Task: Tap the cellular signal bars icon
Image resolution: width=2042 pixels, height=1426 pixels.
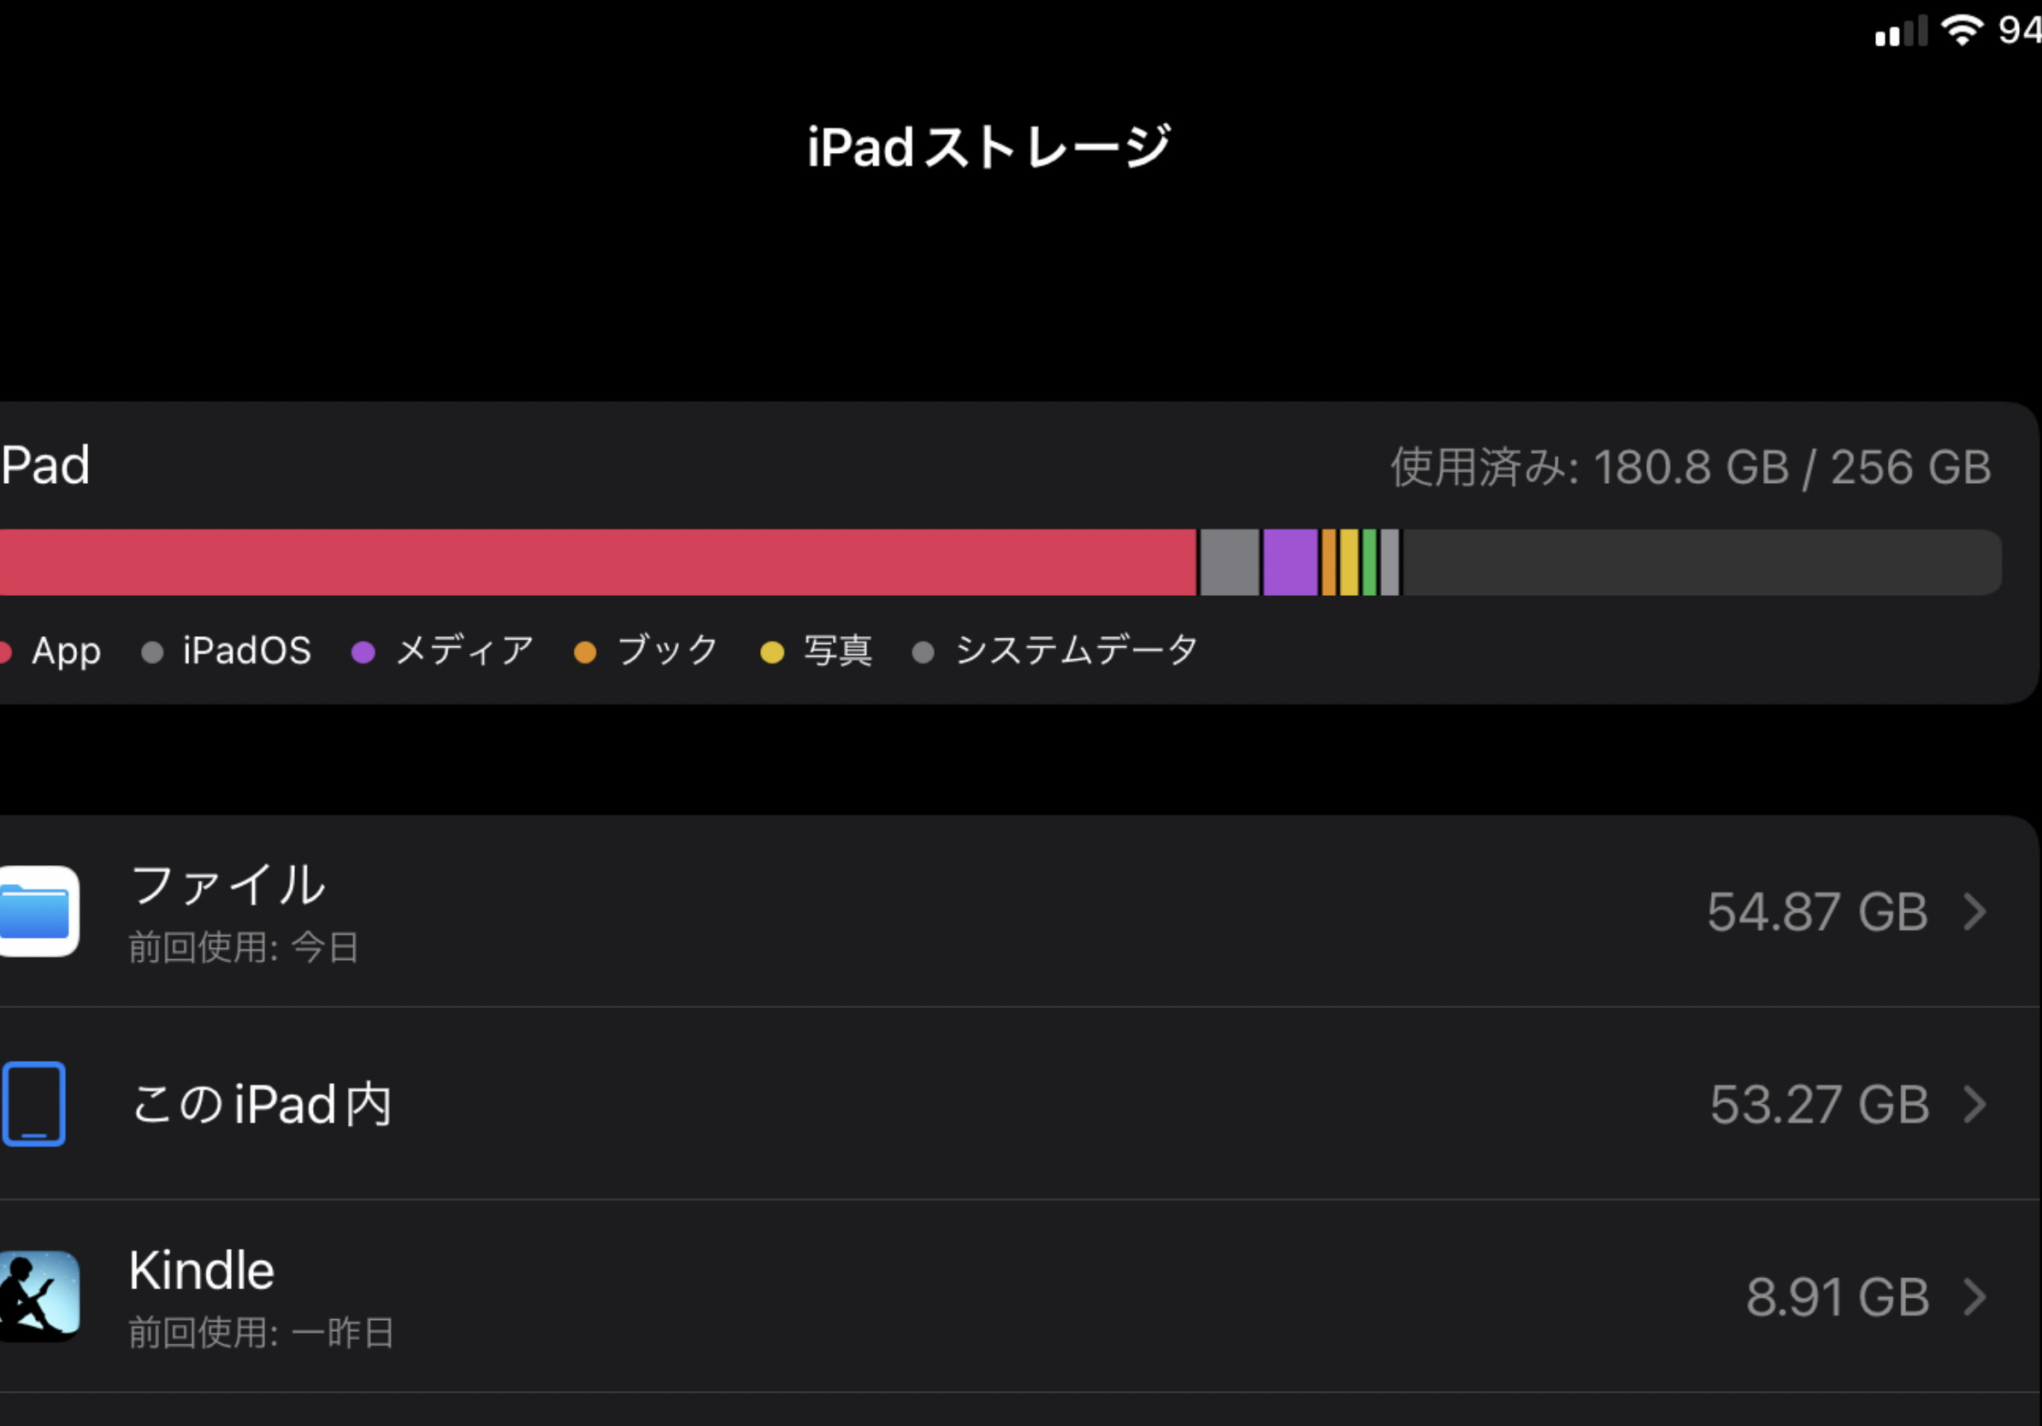Action: [x=1902, y=32]
